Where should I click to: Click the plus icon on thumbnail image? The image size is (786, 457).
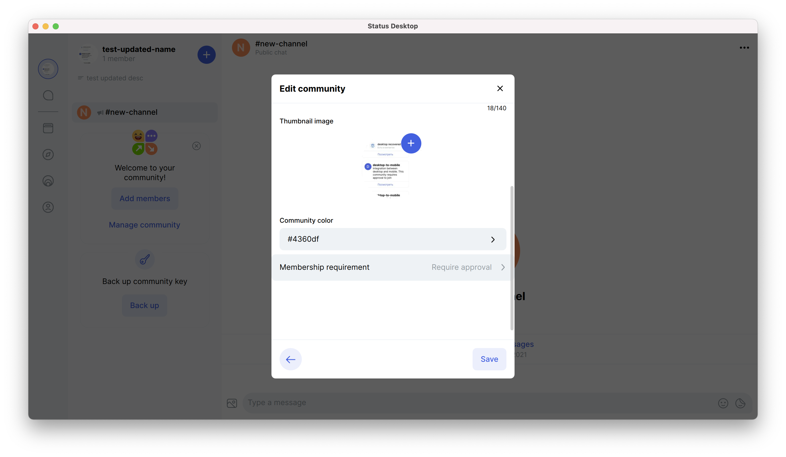tap(411, 143)
